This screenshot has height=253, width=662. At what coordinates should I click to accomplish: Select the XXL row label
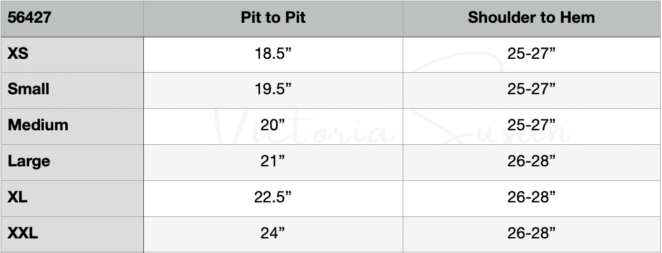pos(23,233)
